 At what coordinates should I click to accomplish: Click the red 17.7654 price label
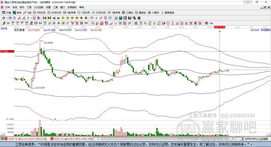click(x=7, y=51)
